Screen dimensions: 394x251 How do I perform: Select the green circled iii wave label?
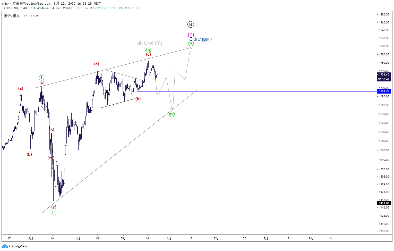point(148,50)
